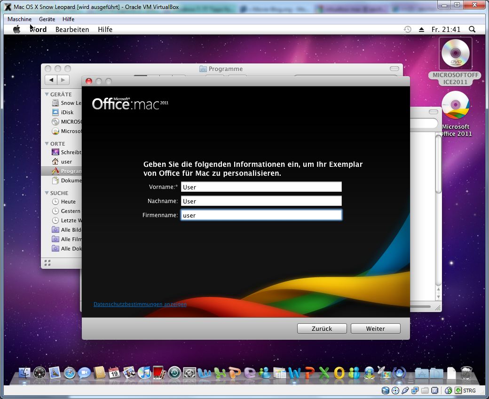
Task: Open Applications folder stack in dock
Action: click(x=422, y=373)
